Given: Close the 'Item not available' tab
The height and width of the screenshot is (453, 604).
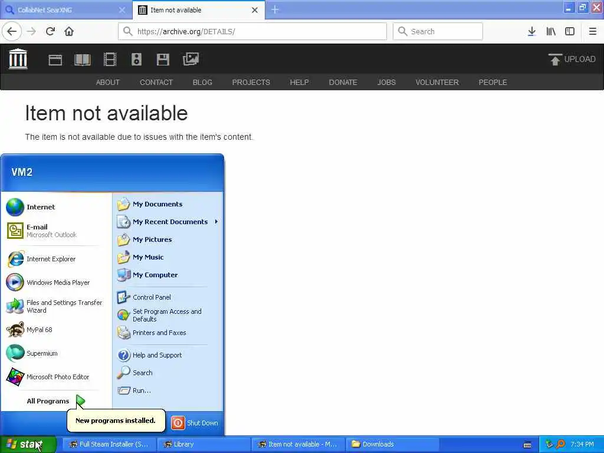Looking at the screenshot, I should pyautogui.click(x=255, y=10).
